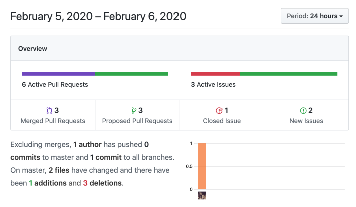Screen dimensions: 356x207
Task: Open the Period 24 hours dropdown
Action: point(315,16)
